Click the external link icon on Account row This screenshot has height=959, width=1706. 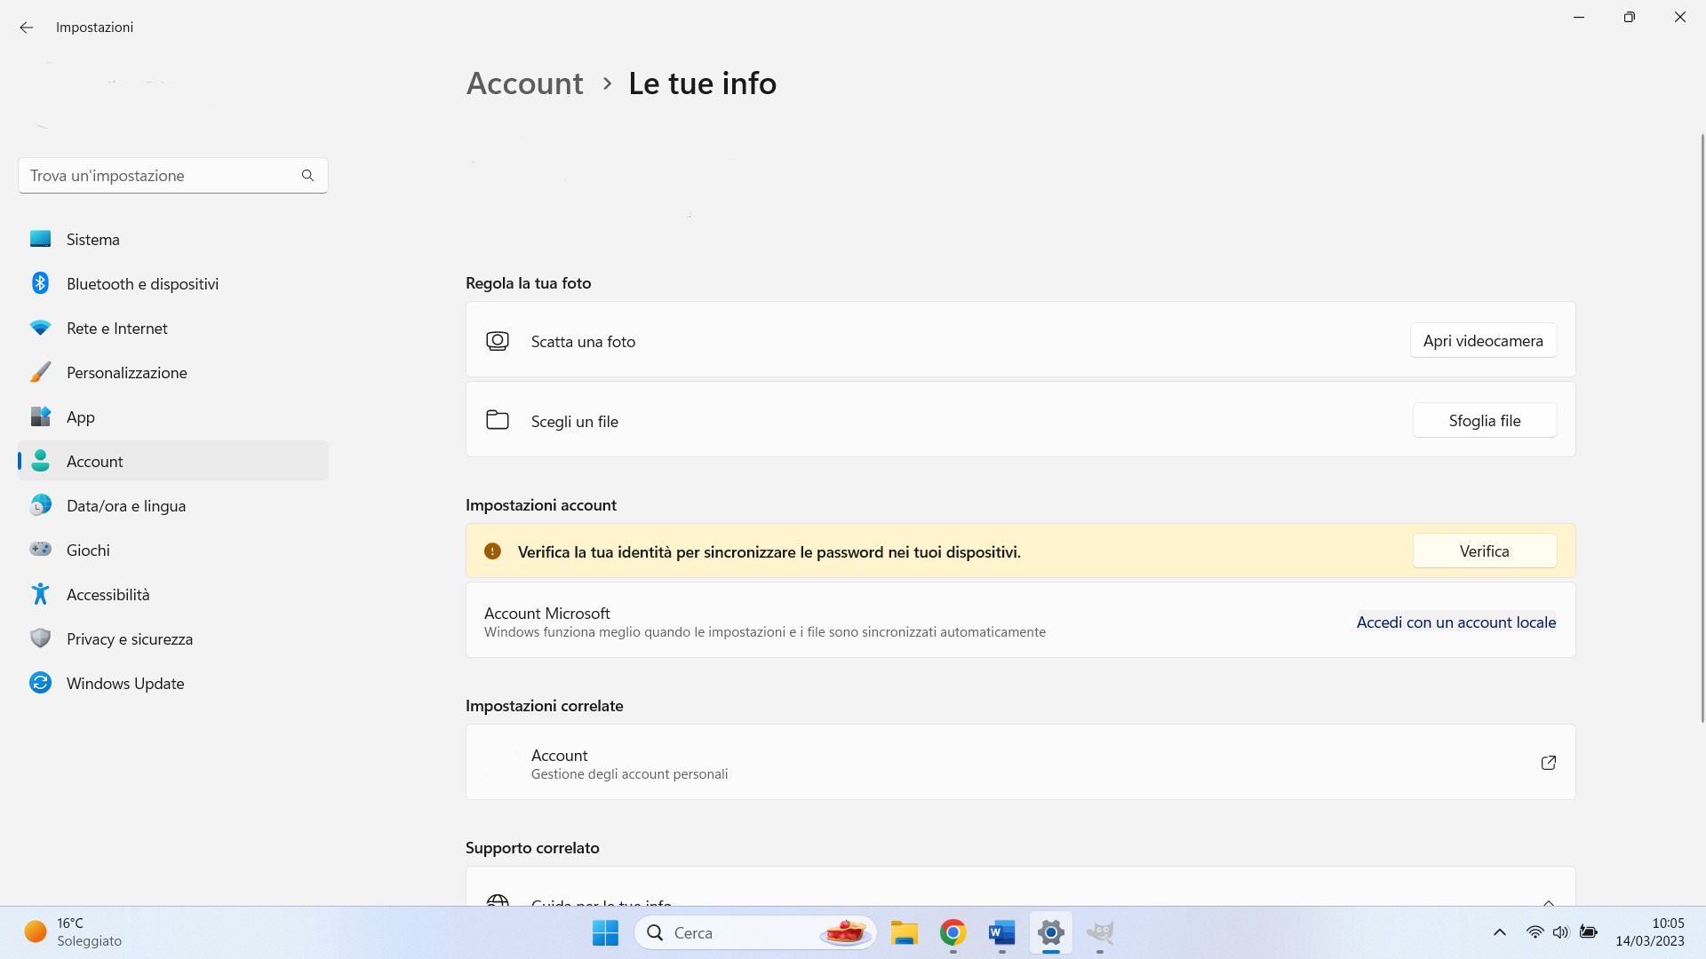(1549, 762)
